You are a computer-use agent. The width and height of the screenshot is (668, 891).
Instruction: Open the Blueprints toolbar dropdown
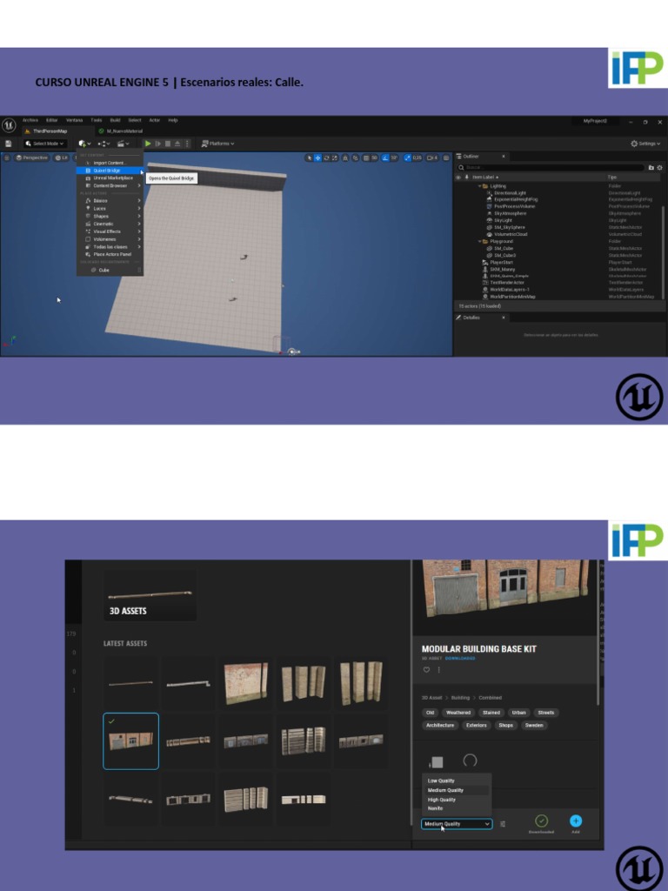(104, 144)
